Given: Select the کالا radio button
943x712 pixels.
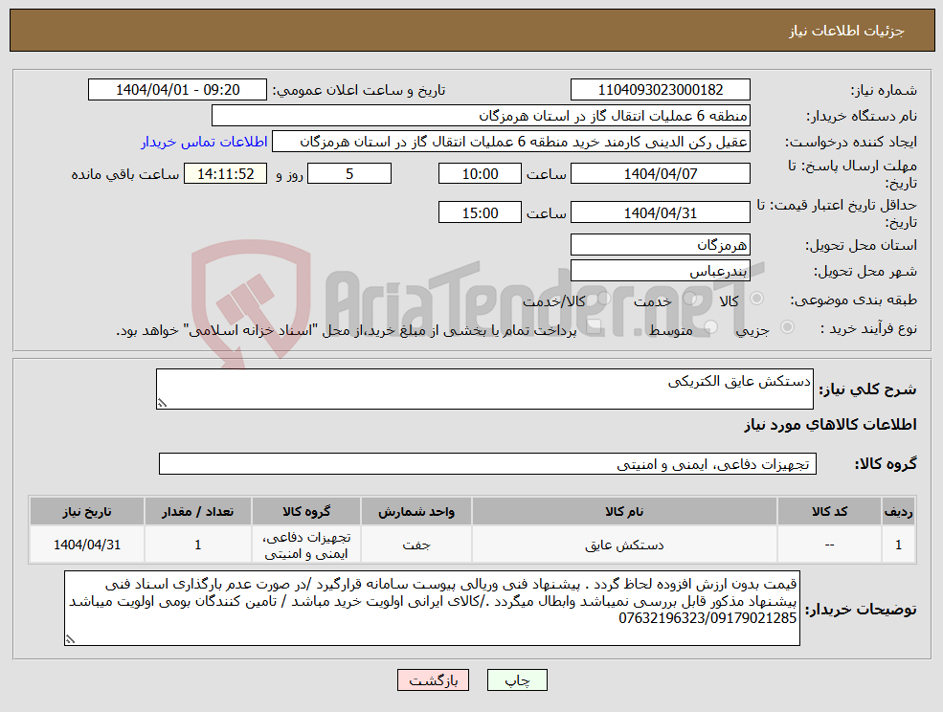Looking at the screenshot, I should point(757,299).
